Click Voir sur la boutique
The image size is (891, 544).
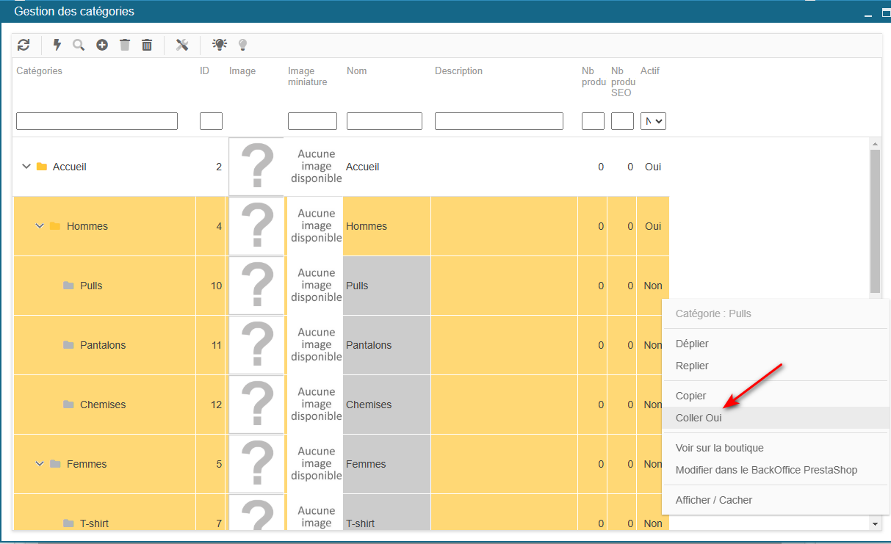719,448
